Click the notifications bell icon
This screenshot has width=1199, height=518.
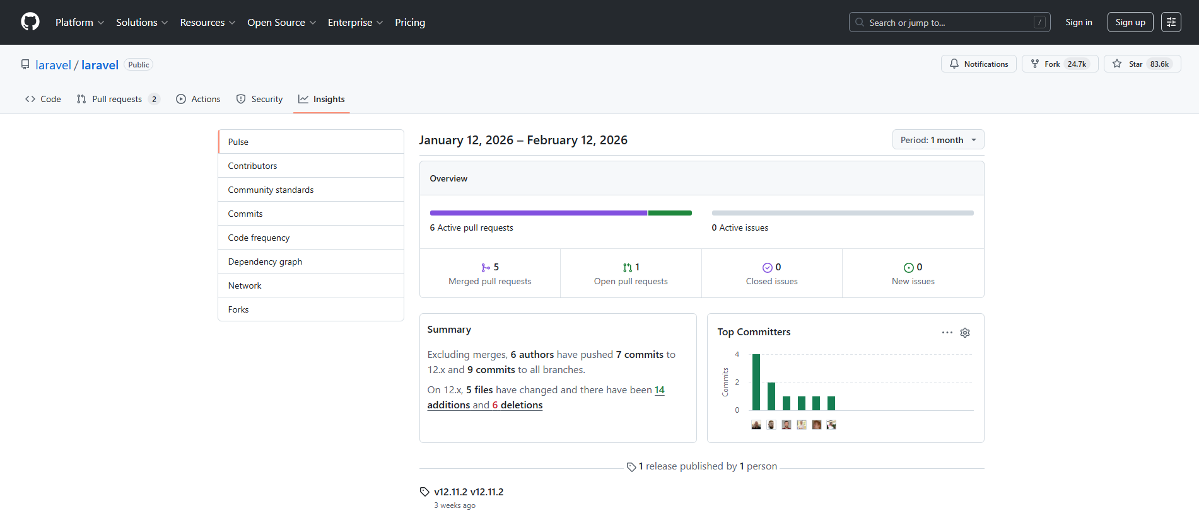click(x=954, y=64)
